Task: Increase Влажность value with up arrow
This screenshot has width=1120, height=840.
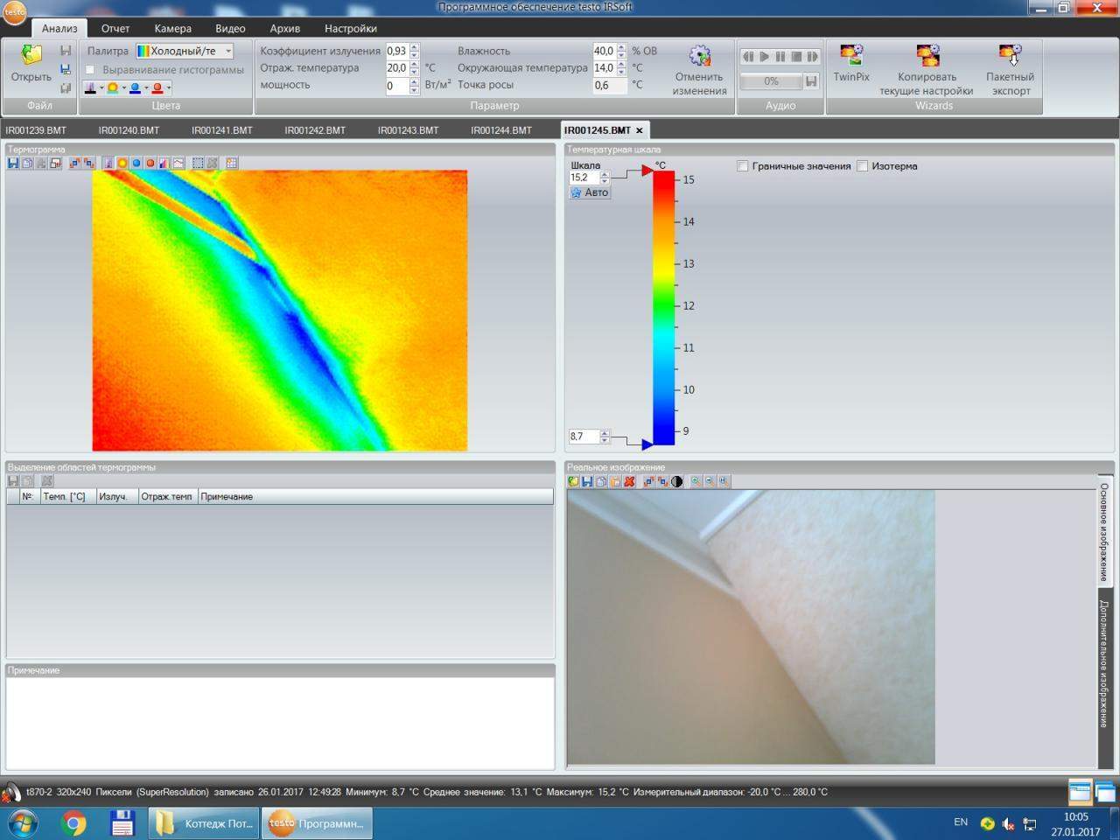Action: [x=621, y=47]
